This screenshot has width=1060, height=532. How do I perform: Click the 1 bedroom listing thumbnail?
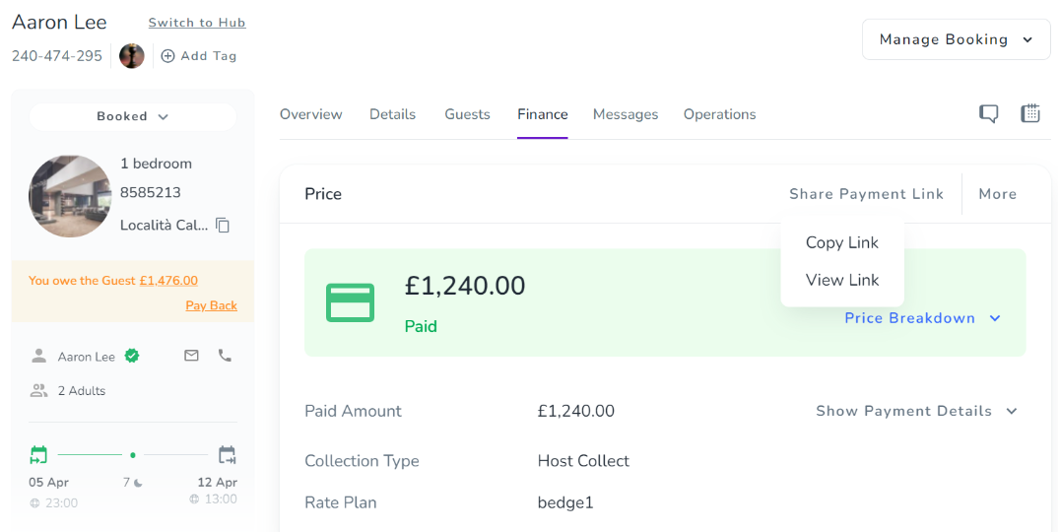tap(70, 196)
